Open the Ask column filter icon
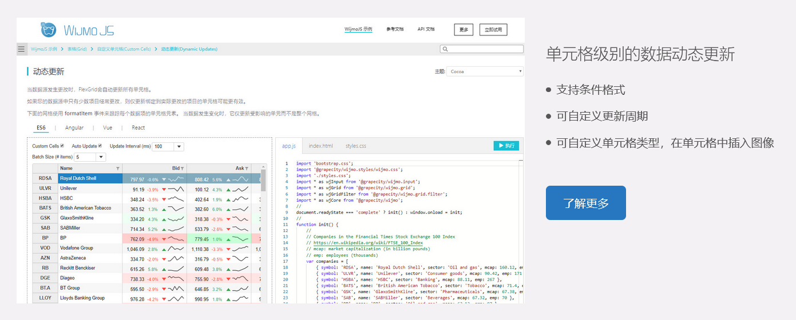This screenshot has width=796, height=320. click(247, 169)
